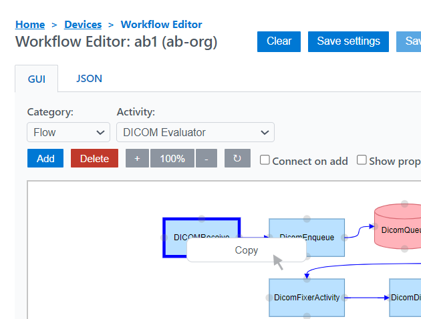Open the Devices breadcrumb link
This screenshot has height=319, width=421.
point(83,25)
